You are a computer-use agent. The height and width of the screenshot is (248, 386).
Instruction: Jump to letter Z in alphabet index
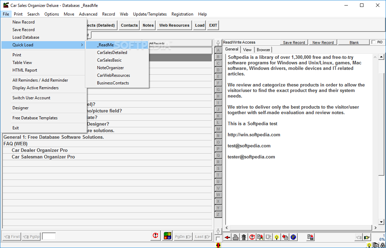pos(218,214)
